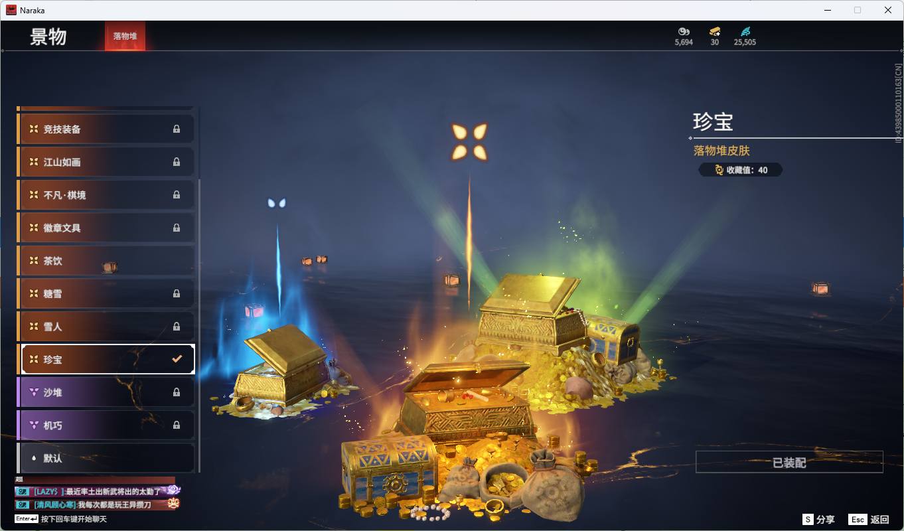Click the purple rarity icon beside 沙堆
The width and height of the screenshot is (904, 531).
point(34,392)
